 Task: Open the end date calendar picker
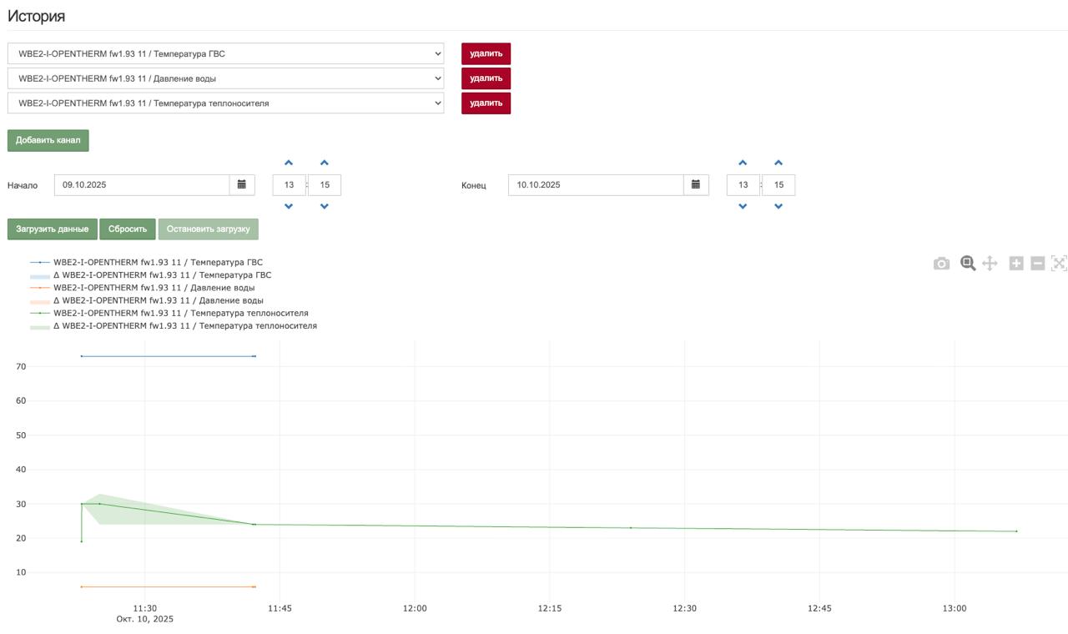696,184
